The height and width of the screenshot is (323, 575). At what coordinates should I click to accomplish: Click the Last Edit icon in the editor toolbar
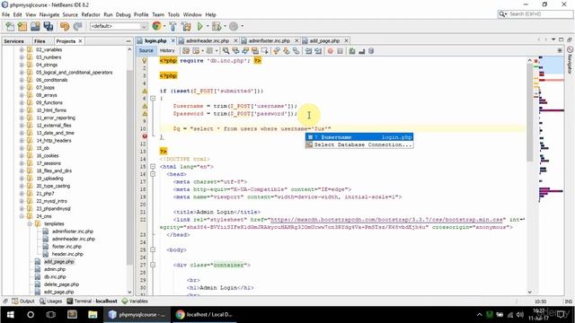point(186,51)
